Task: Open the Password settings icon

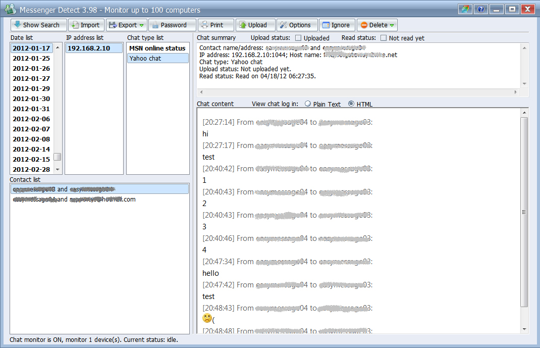Action: coord(154,25)
